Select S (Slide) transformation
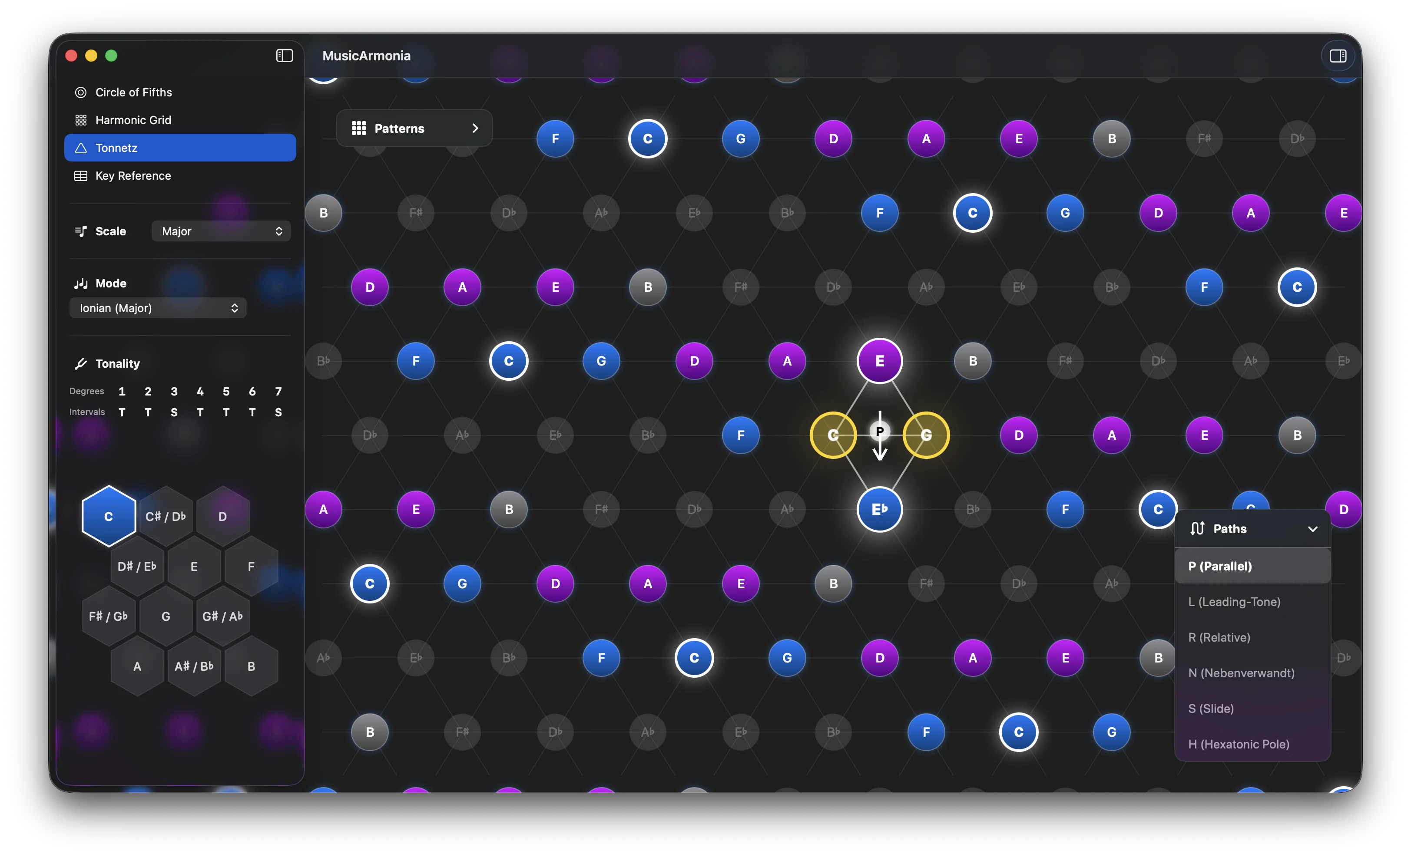 coord(1252,708)
